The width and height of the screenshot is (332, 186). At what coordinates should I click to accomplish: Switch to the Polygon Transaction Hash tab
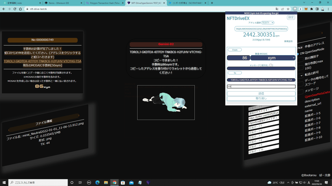[x=104, y=3]
